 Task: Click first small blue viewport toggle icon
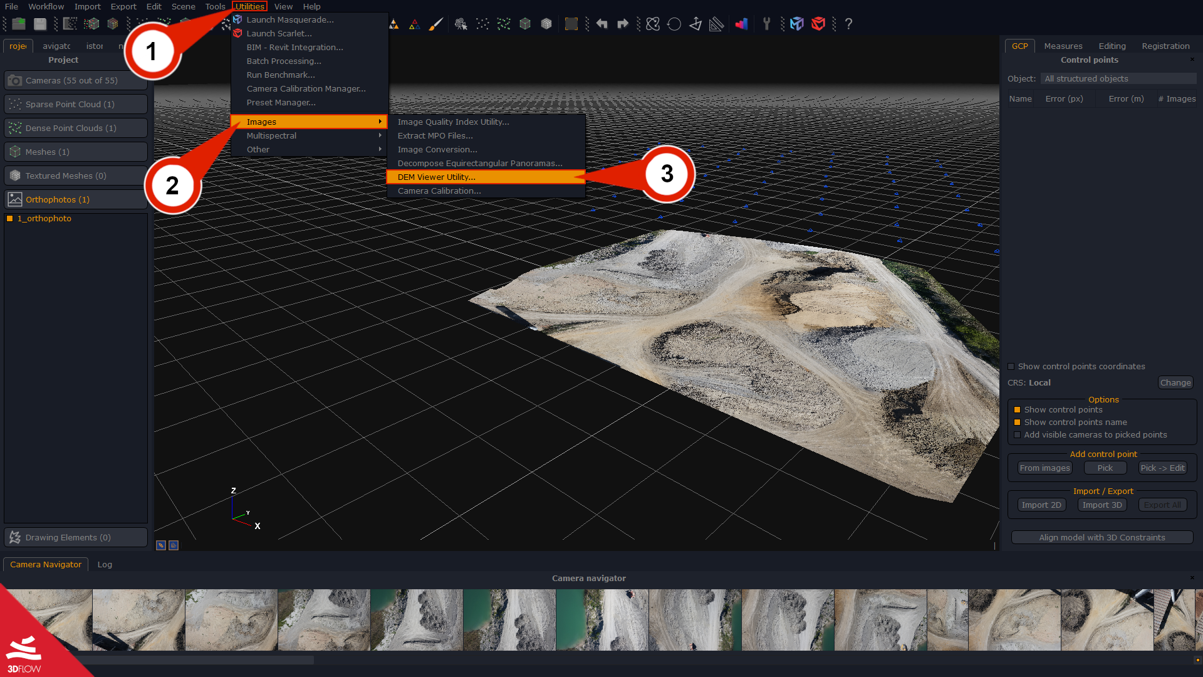click(x=161, y=545)
